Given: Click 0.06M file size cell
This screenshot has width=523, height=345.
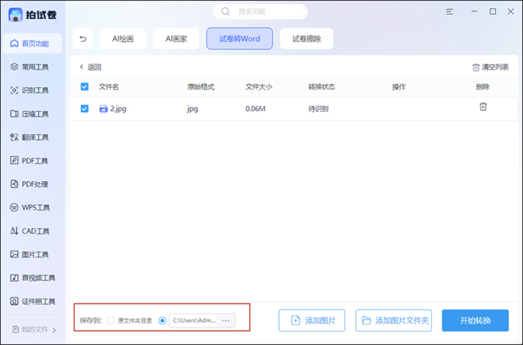Looking at the screenshot, I should coord(255,109).
